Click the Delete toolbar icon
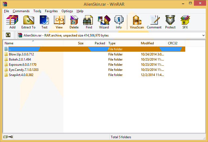The width and height of the screenshot is (208, 142). [x=74, y=22]
